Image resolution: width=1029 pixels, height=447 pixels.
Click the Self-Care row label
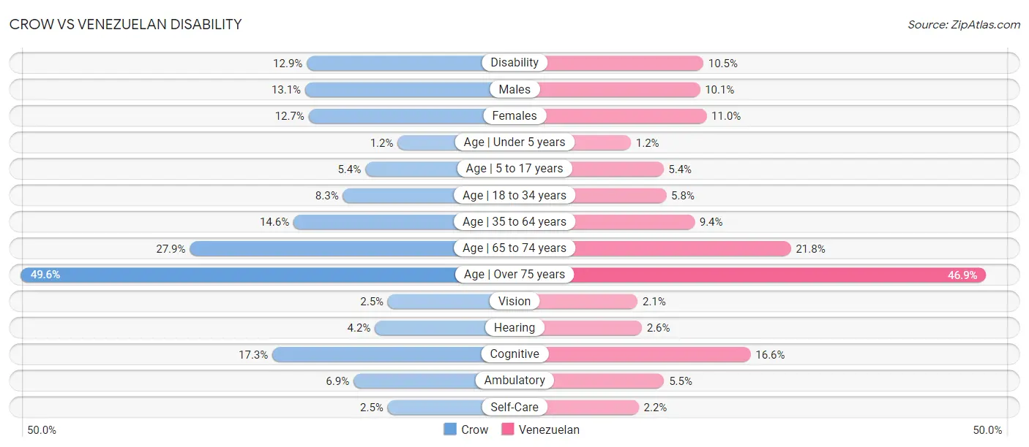coord(514,407)
